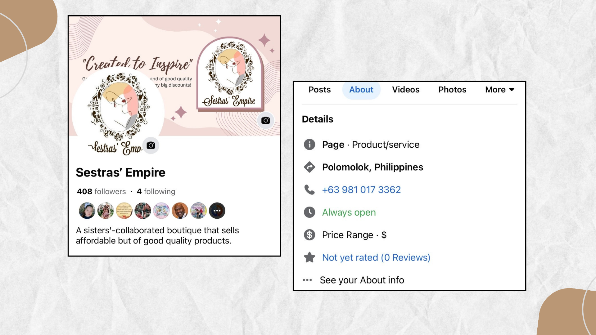Screen dimensions: 596x335
Task: Open the Videos tab
Action: point(406,90)
